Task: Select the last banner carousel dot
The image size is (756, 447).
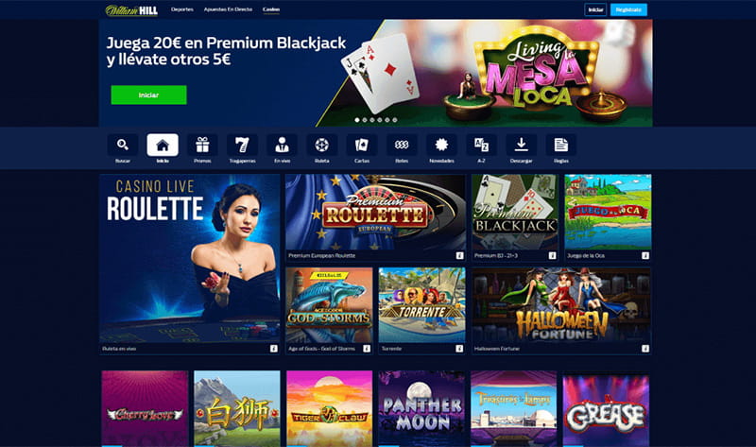Action: click(395, 120)
